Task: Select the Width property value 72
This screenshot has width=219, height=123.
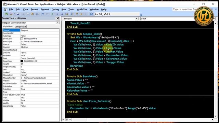Action: click(22, 103)
